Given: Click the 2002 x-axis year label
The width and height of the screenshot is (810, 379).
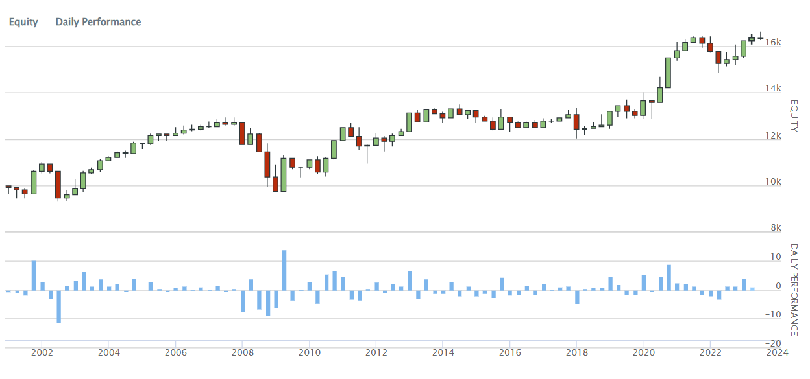Looking at the screenshot, I should coord(42,353).
